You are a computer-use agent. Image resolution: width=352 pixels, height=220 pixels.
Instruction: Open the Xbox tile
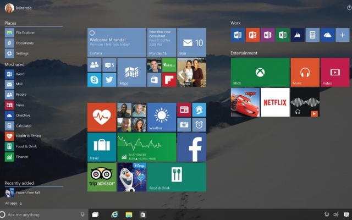pos(260,72)
